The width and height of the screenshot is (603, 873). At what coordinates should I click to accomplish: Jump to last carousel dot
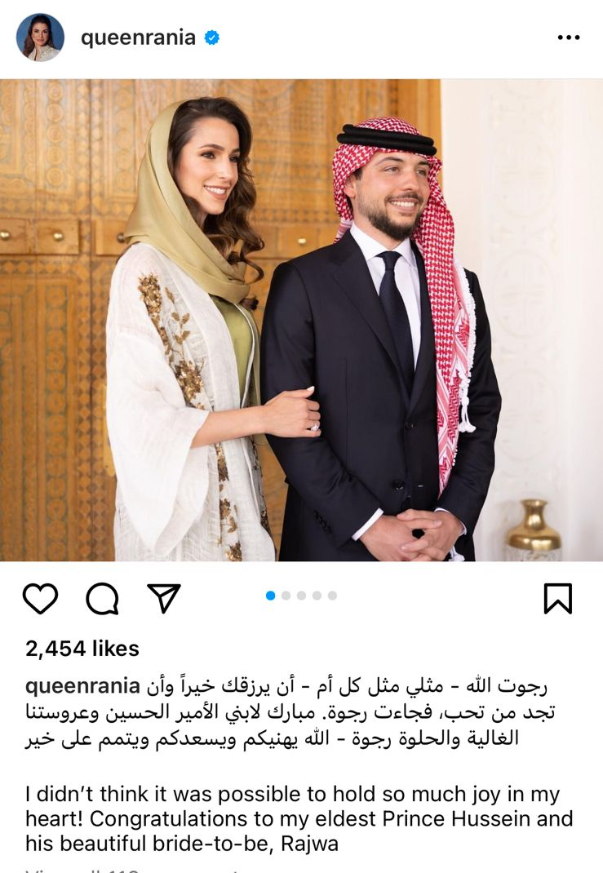click(x=332, y=596)
